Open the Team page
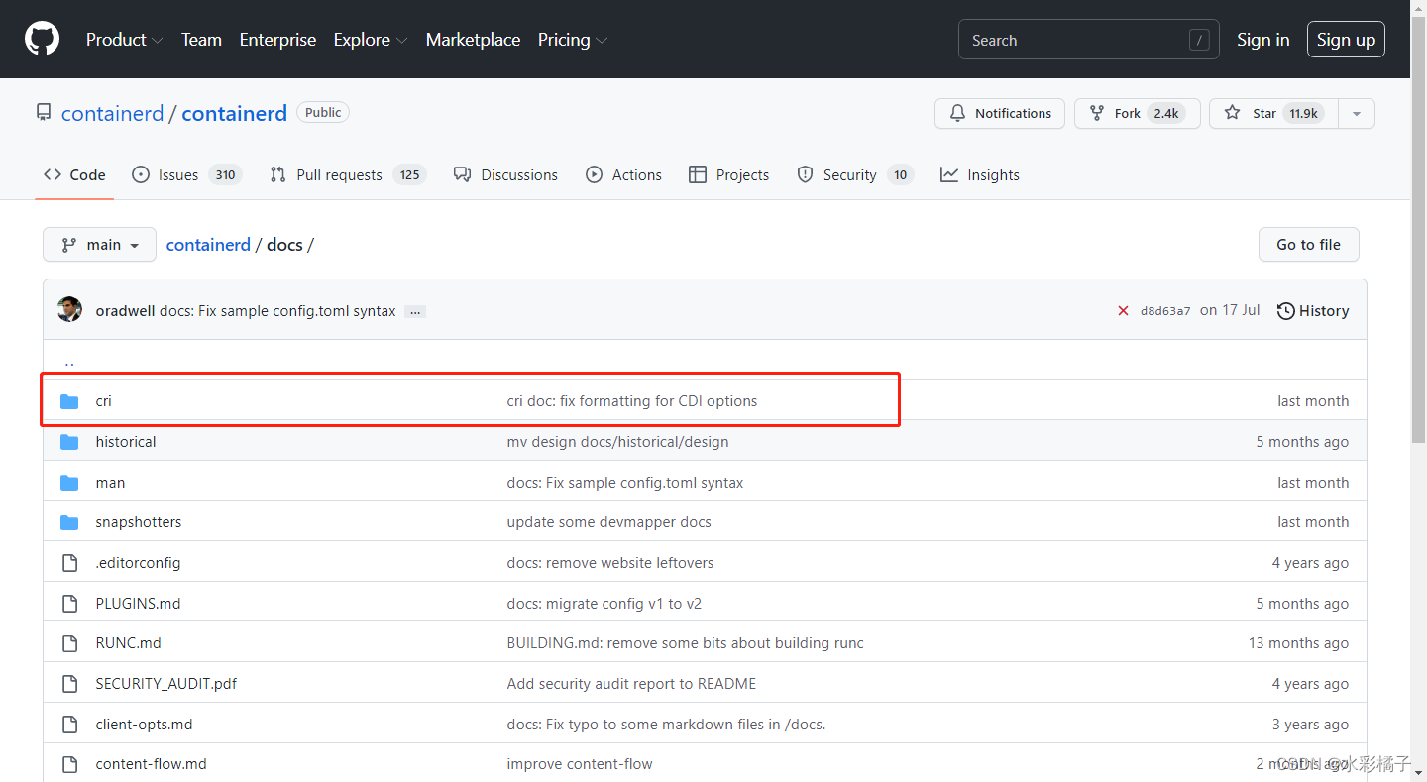This screenshot has width=1427, height=782. click(x=201, y=40)
